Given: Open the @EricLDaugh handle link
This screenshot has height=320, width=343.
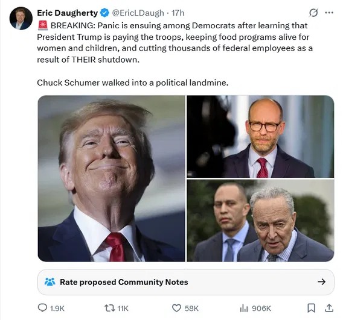Looking at the screenshot, I should [x=138, y=13].
